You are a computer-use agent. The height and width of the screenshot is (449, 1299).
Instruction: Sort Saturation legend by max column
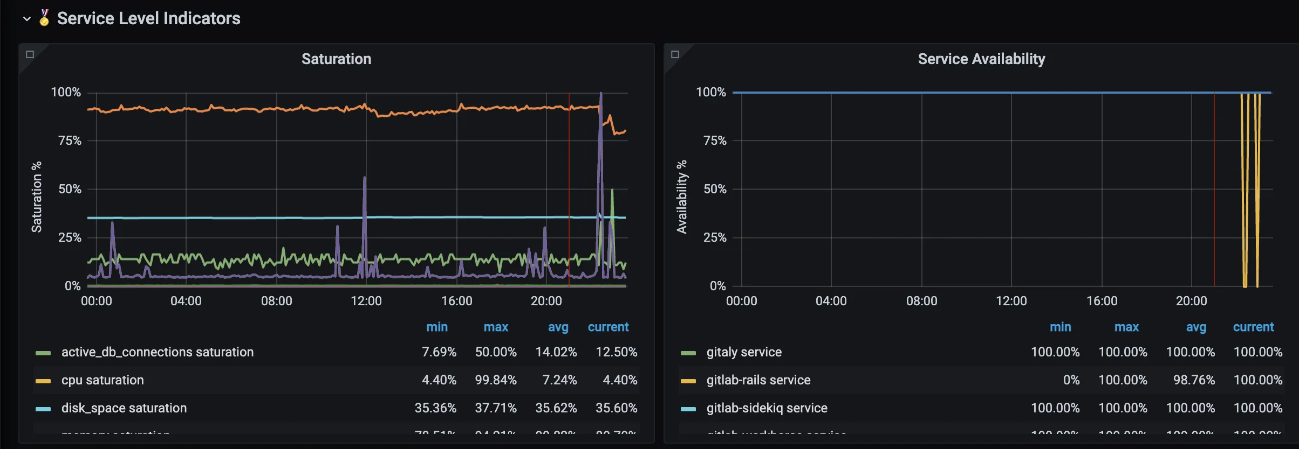tap(496, 327)
